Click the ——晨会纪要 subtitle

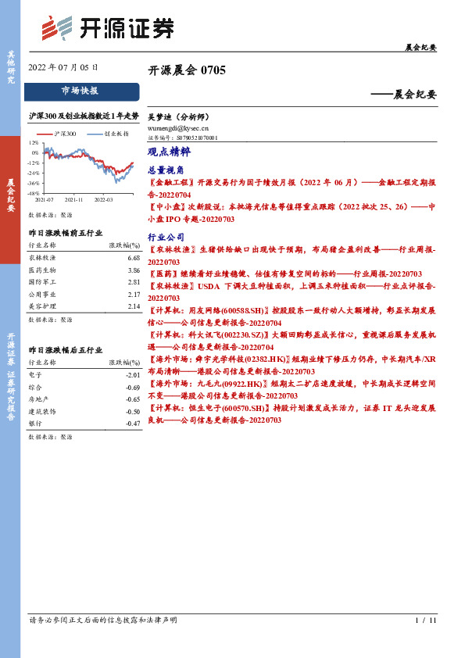pyautogui.click(x=404, y=95)
